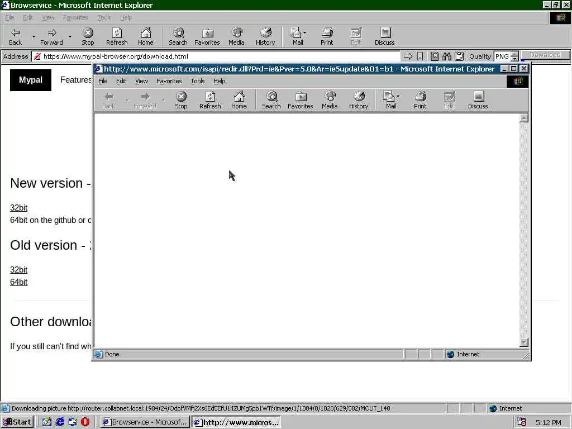Viewport: 572px width, 429px height.
Task: Switch to the http://www.micros... taskbar button
Action: click(x=236, y=422)
